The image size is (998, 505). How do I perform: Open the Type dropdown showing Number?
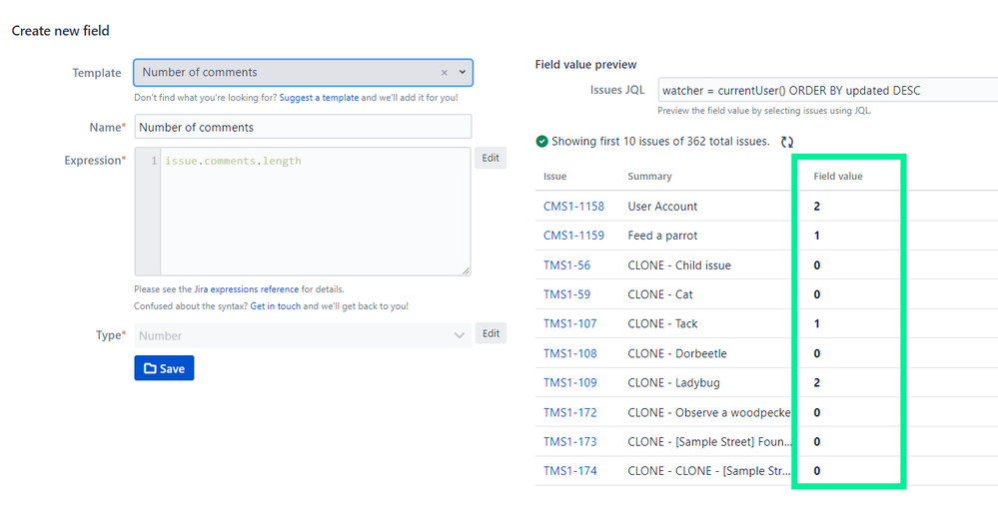pyautogui.click(x=303, y=335)
